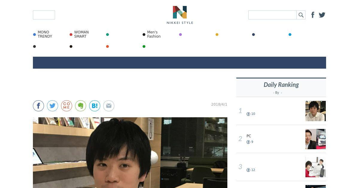Screen dimensions: 359x188
Task: Click the Daily Ranking heading
Action: 281,85
